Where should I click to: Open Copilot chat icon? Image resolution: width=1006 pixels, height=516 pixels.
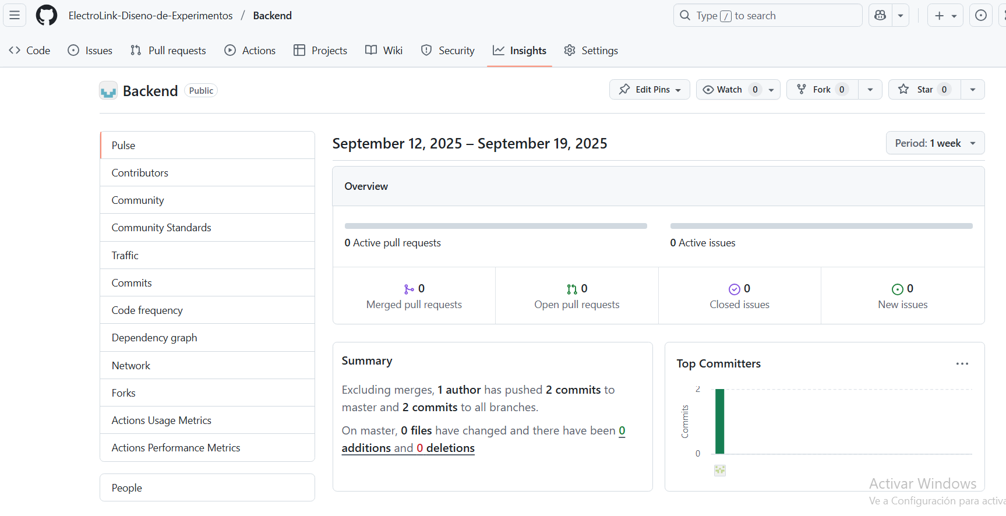tap(880, 15)
